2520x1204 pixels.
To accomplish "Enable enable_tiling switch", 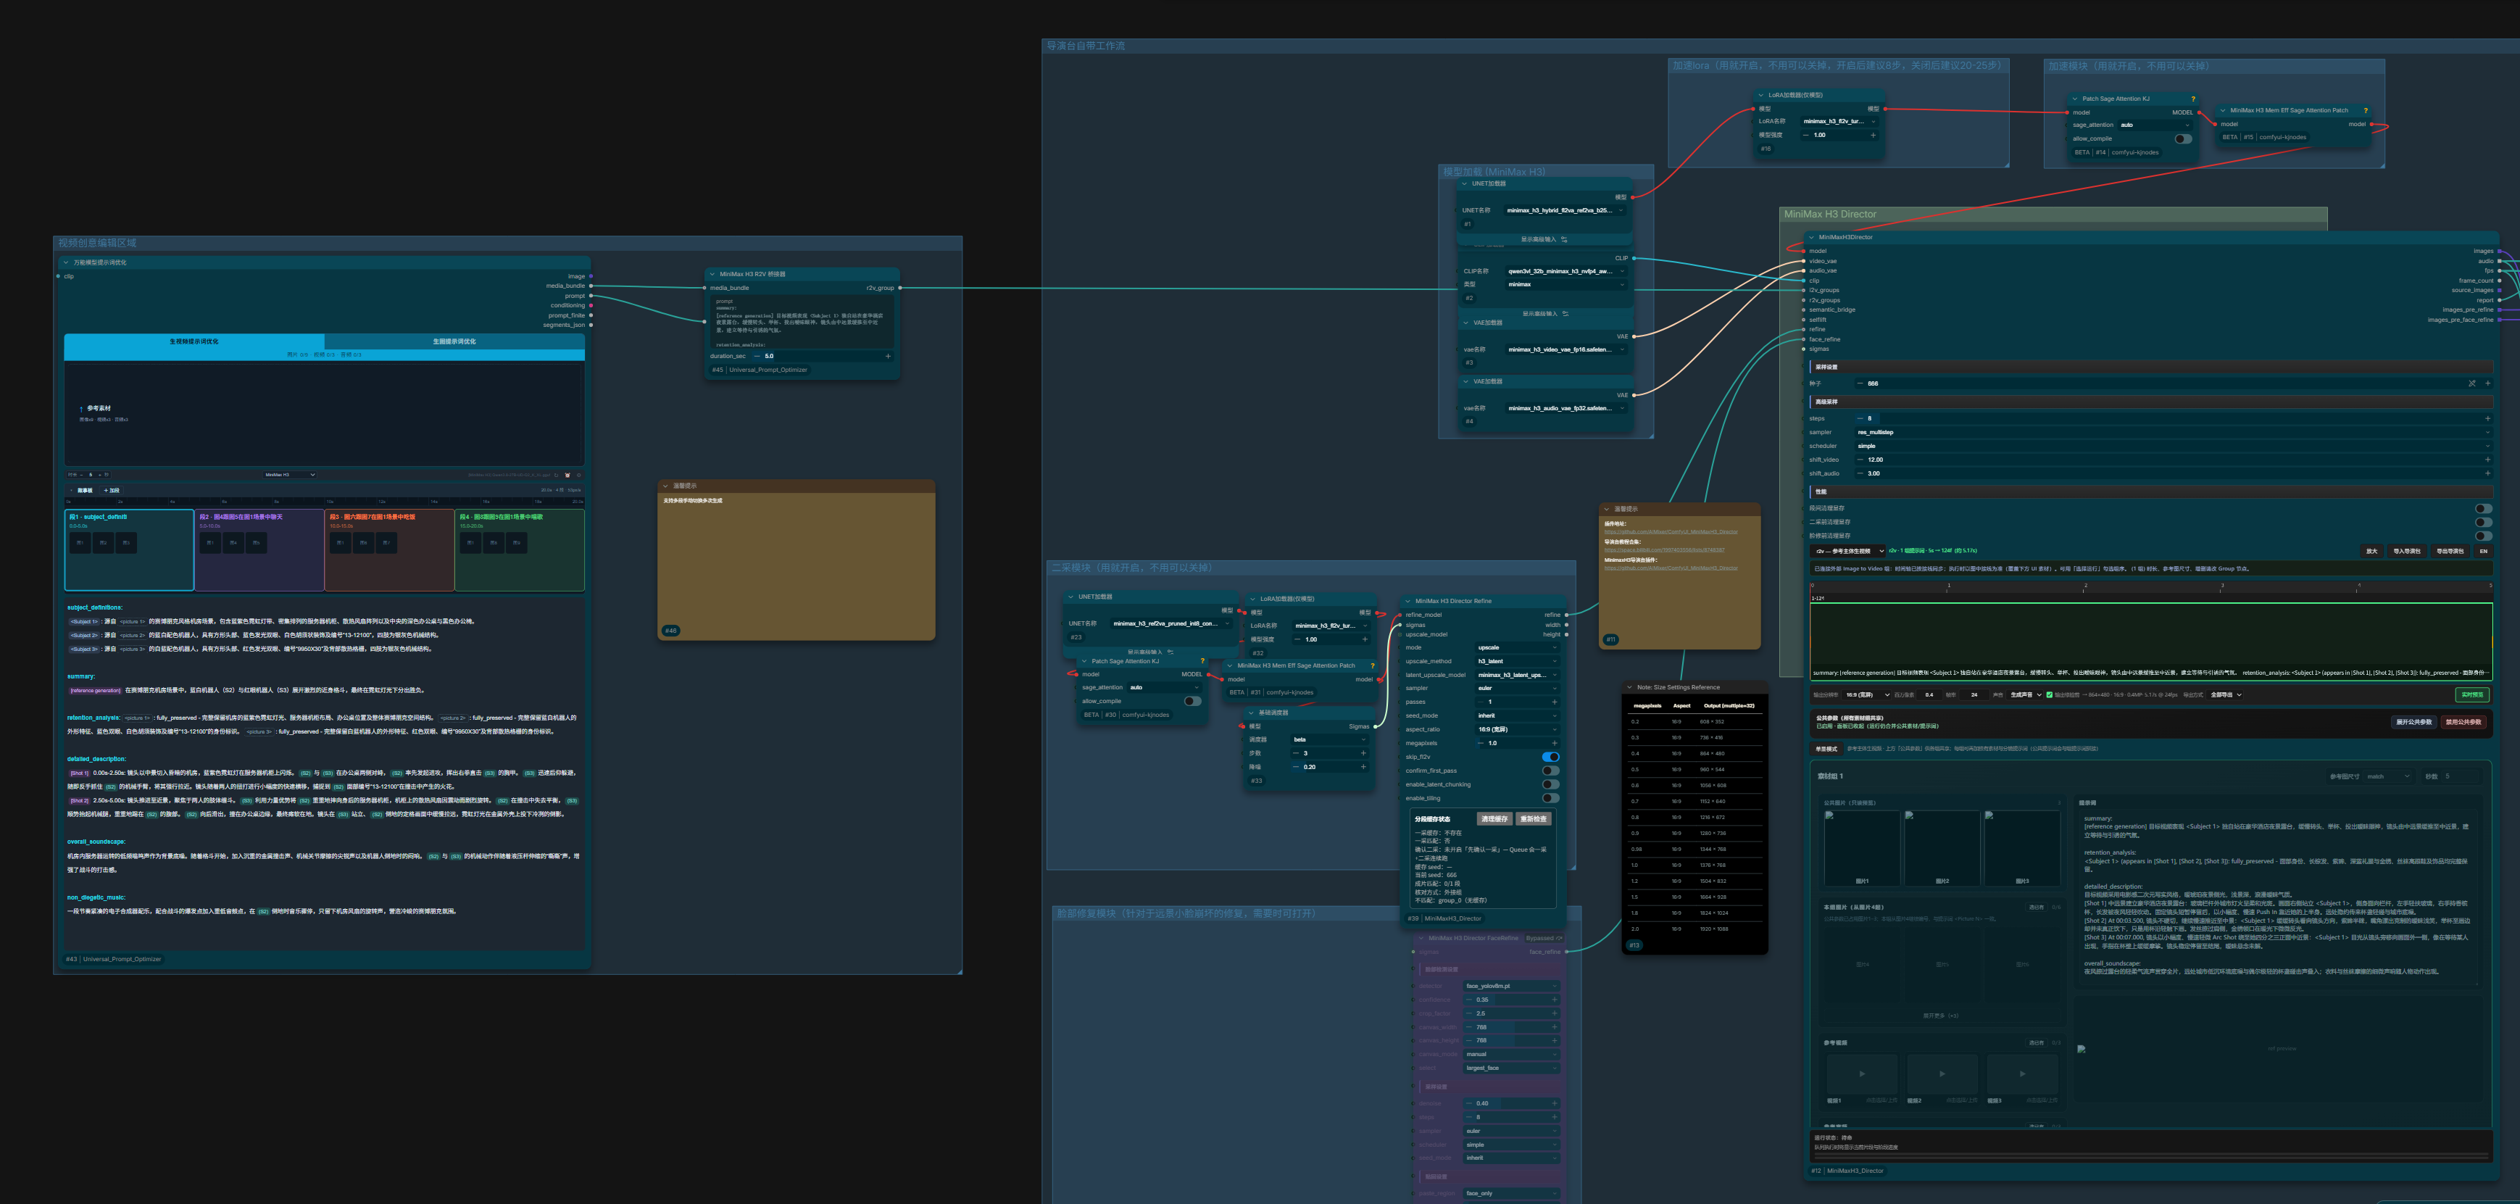I will 1550,798.
